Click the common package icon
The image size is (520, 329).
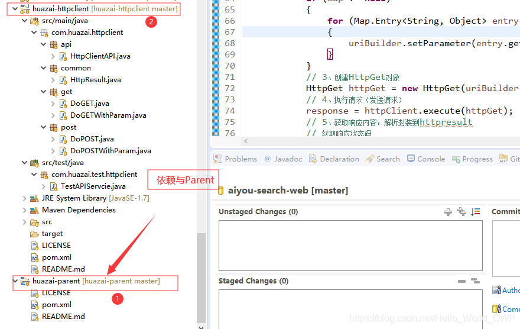53,68
